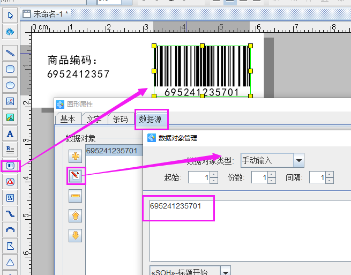The height and width of the screenshot is (275, 351).
Task: Select the rich text tool
Action: [x=10, y=150]
